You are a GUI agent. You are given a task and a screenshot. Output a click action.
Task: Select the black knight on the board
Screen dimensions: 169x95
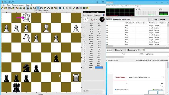pyautogui.click(x=26, y=68)
